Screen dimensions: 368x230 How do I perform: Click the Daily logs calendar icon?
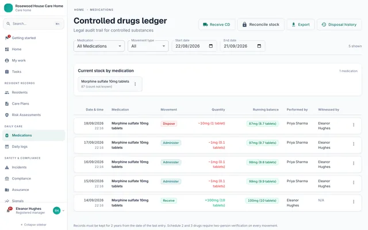7,147
